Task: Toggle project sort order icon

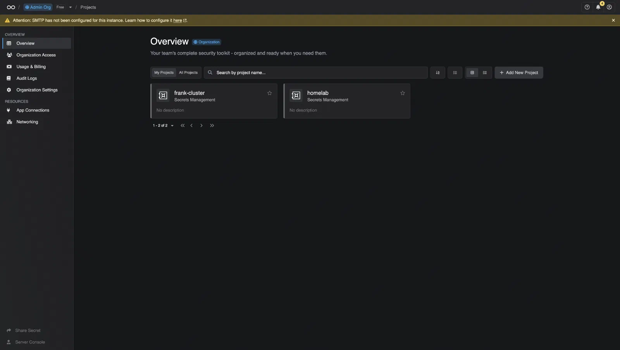Action: pyautogui.click(x=437, y=73)
